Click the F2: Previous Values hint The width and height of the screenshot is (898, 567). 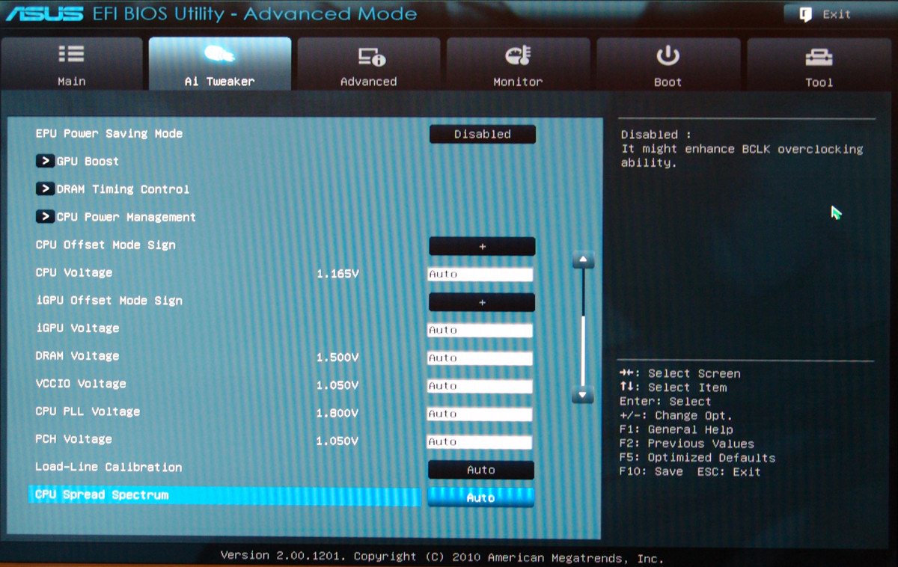[687, 444]
